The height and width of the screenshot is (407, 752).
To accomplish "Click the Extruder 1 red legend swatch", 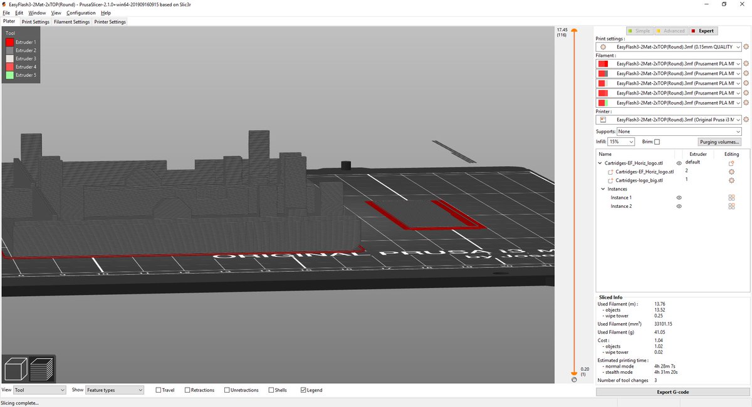I will click(x=9, y=42).
